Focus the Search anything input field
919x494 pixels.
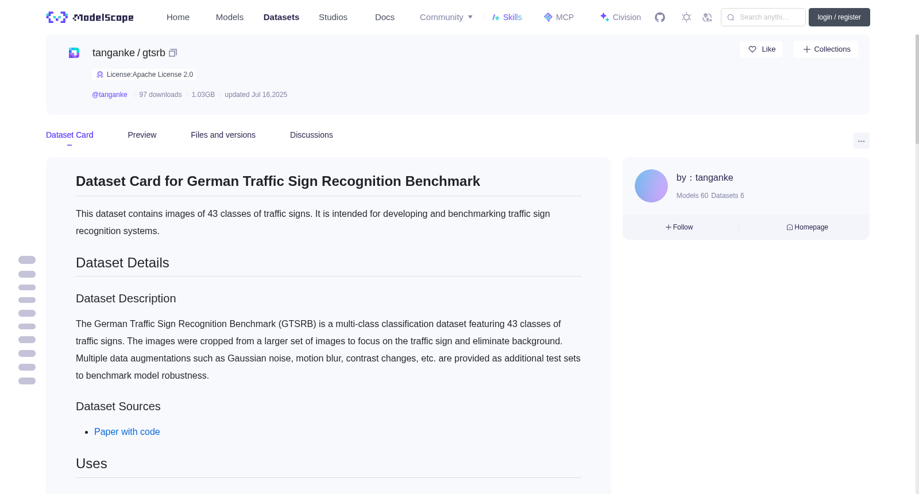(763, 17)
